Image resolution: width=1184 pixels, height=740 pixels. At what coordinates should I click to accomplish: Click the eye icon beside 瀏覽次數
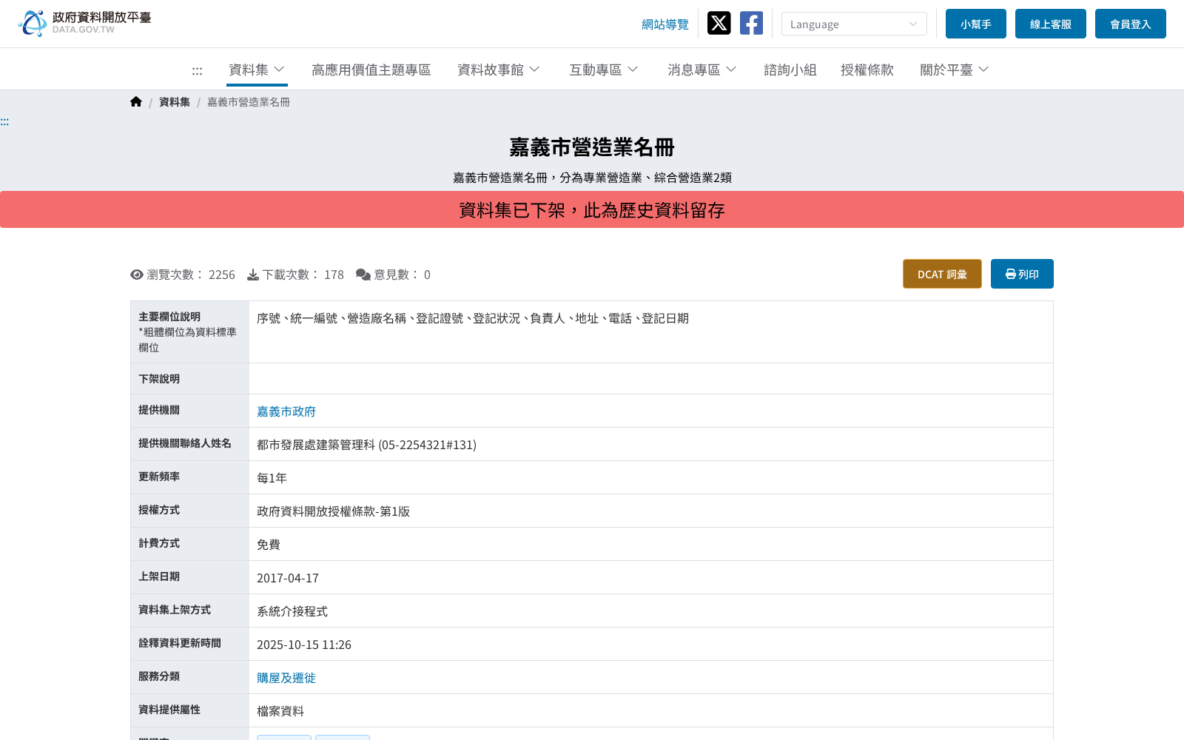pyautogui.click(x=137, y=275)
